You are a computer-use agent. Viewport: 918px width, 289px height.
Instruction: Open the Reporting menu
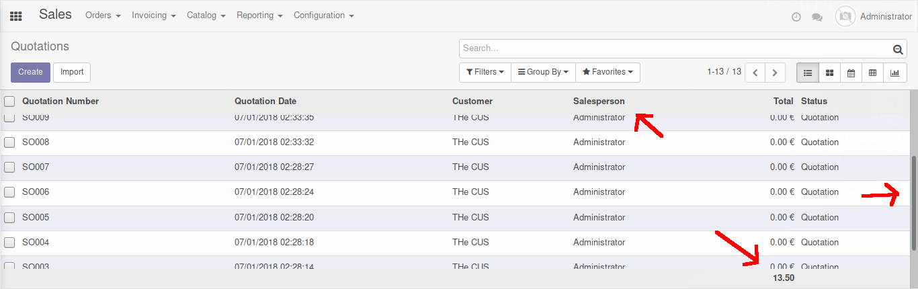pyautogui.click(x=259, y=15)
